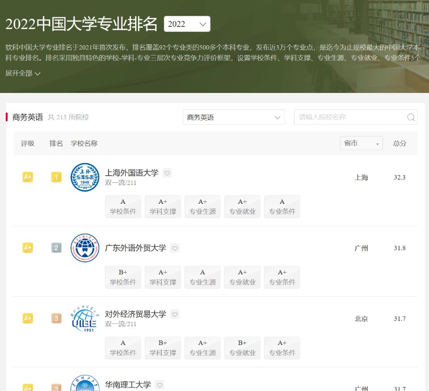Click the search magnifier icon
This screenshot has height=391, width=429.
[411, 118]
